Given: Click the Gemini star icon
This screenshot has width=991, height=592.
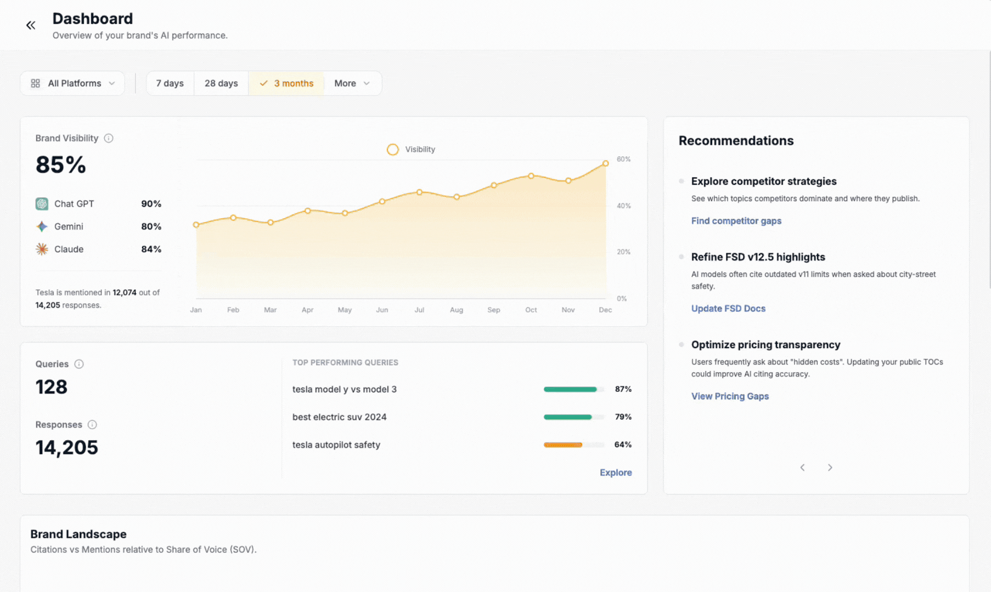Looking at the screenshot, I should point(42,226).
